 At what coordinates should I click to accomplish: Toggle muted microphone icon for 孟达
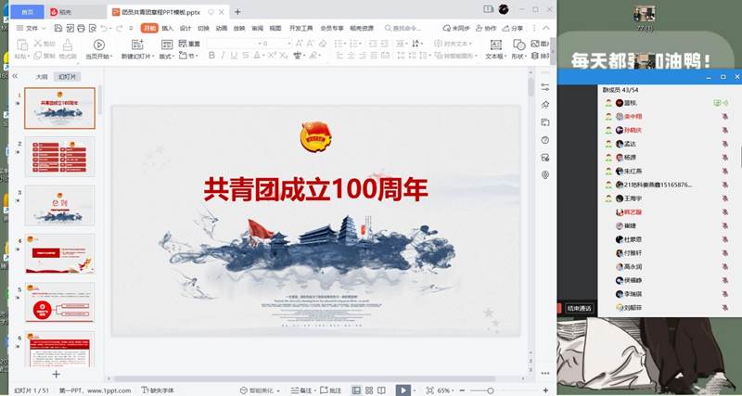click(x=724, y=144)
